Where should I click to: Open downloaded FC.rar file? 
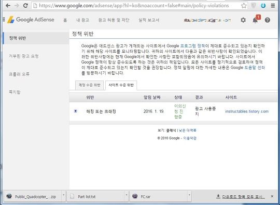(158, 196)
